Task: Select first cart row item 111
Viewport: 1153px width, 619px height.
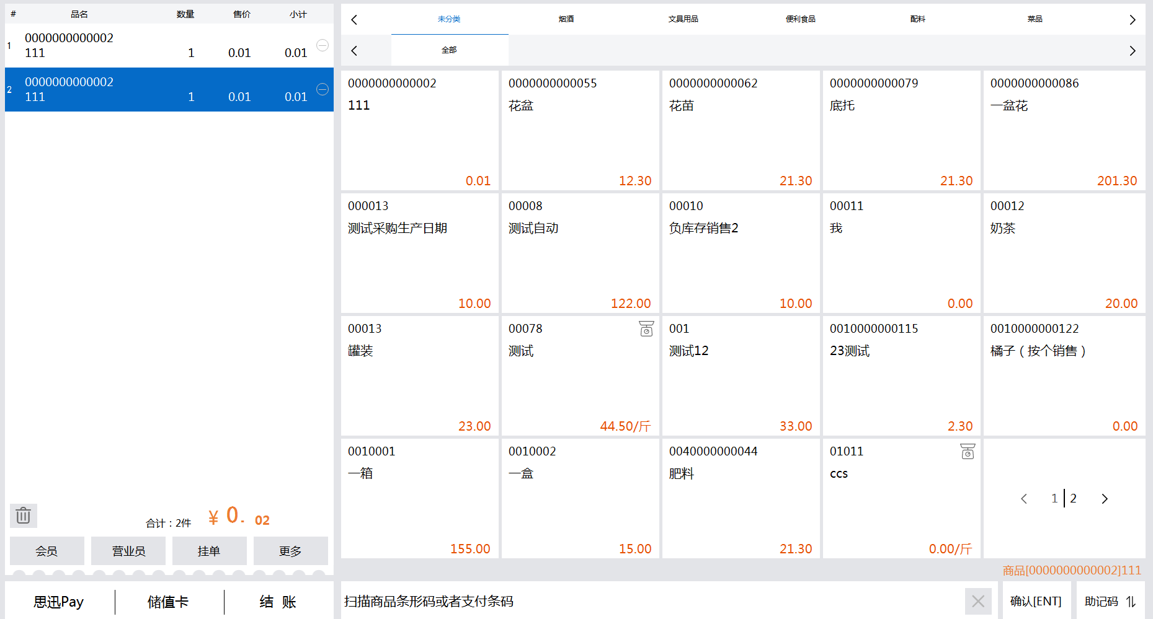Action: (x=169, y=45)
